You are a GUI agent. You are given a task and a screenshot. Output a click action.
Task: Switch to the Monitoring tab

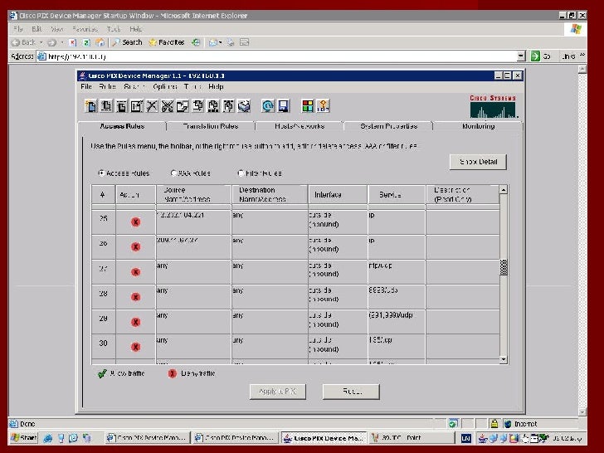(478, 126)
